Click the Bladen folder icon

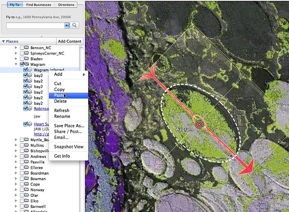tap(26, 59)
